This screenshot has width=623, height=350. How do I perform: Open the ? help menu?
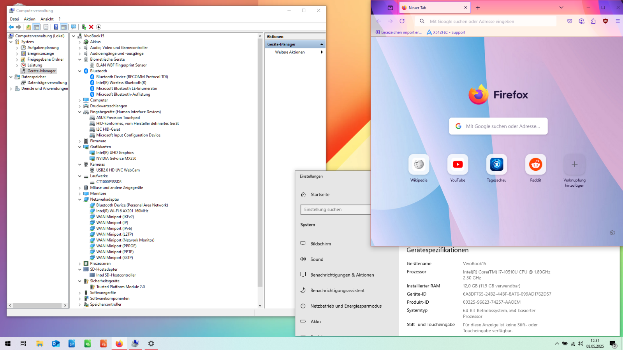click(x=60, y=19)
